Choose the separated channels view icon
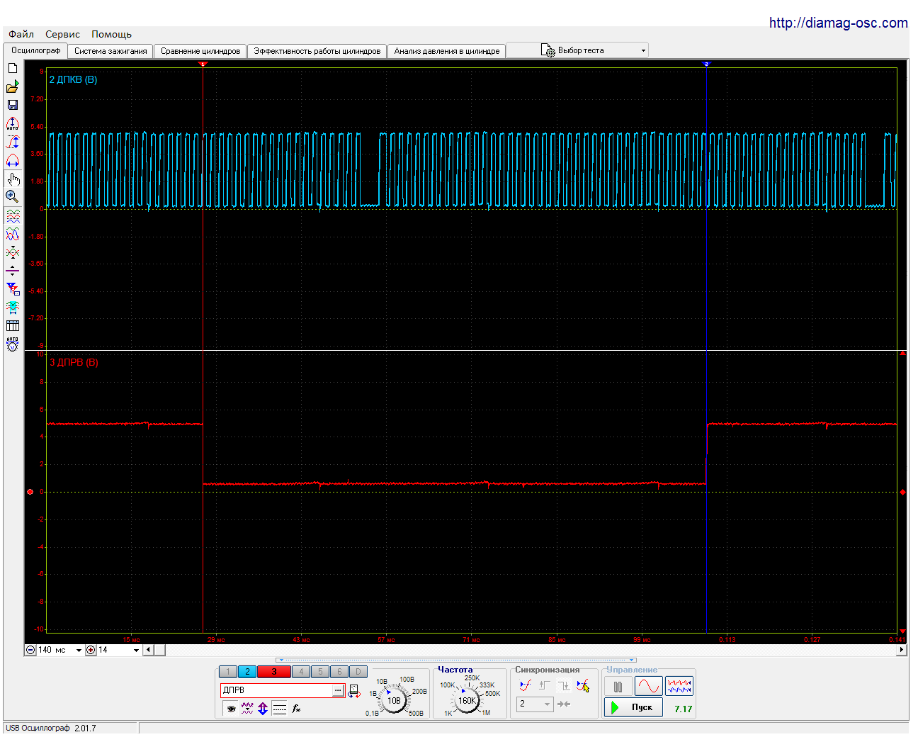The image size is (918, 737). point(12,215)
